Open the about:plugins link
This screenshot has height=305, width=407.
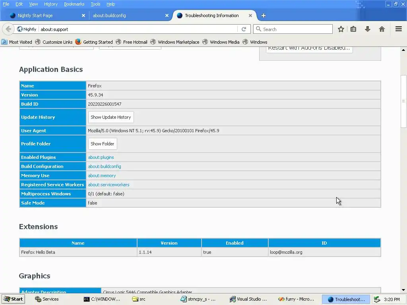(x=101, y=157)
